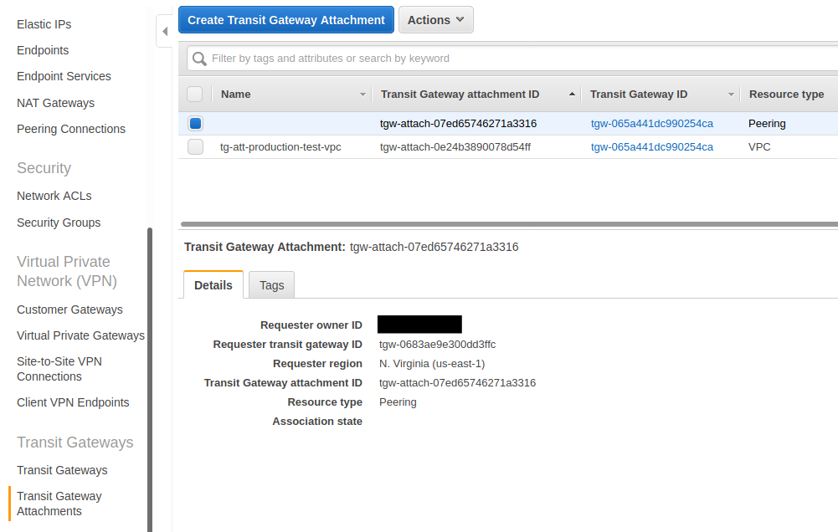Screen dimensions: 838x532
Task: Switch to the Details tab
Action: pos(213,285)
